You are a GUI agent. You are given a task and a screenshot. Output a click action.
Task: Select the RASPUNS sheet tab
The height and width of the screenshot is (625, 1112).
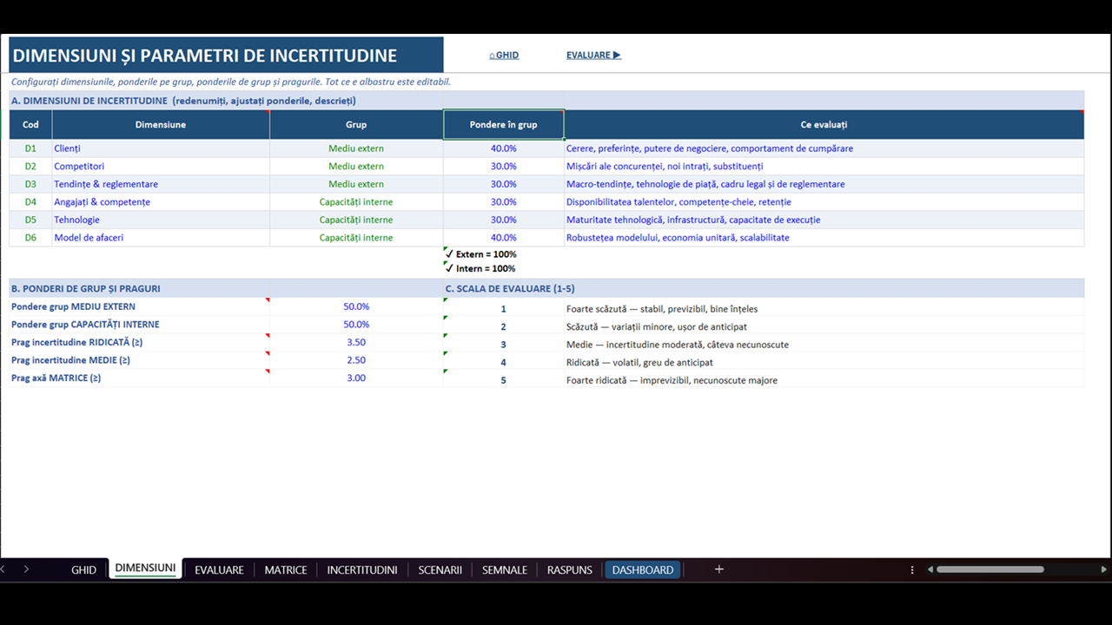pyautogui.click(x=570, y=570)
